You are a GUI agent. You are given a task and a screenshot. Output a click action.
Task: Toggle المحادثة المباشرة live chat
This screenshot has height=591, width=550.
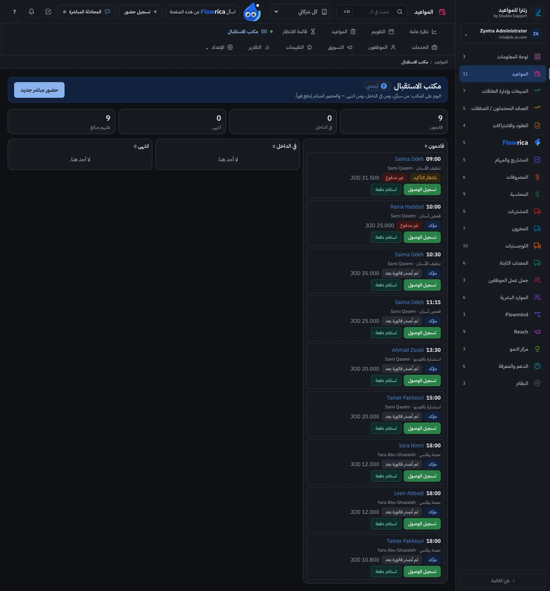tap(87, 12)
